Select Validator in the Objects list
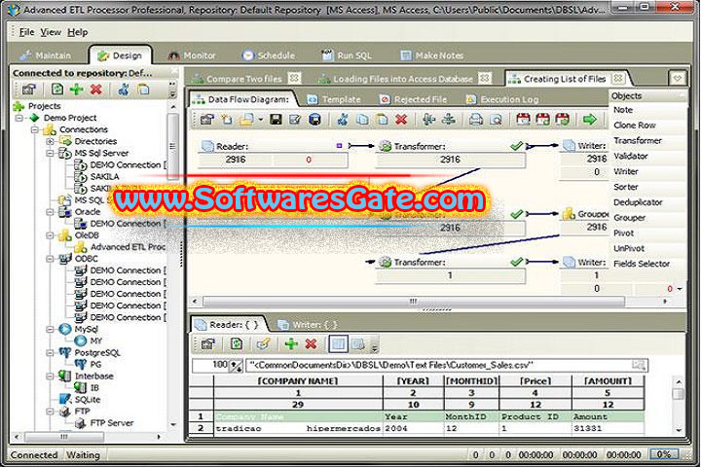Screen dimensions: 701x467 click(631, 156)
